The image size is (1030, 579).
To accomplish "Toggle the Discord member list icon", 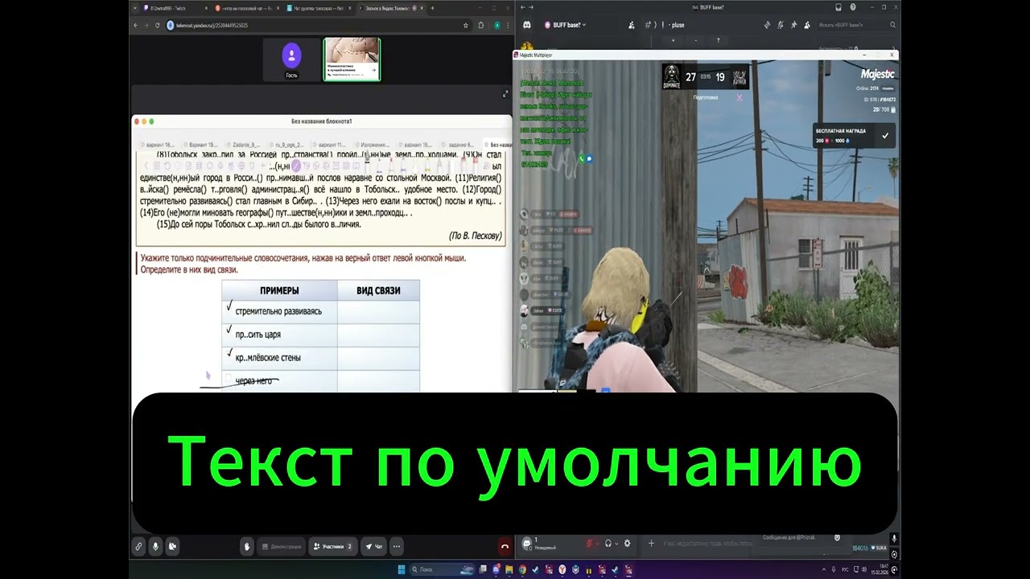I will (x=807, y=25).
